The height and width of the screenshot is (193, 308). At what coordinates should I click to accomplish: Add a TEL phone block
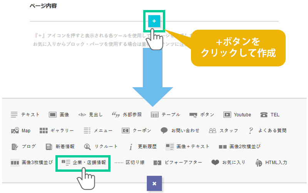pyautogui.click(x=270, y=115)
